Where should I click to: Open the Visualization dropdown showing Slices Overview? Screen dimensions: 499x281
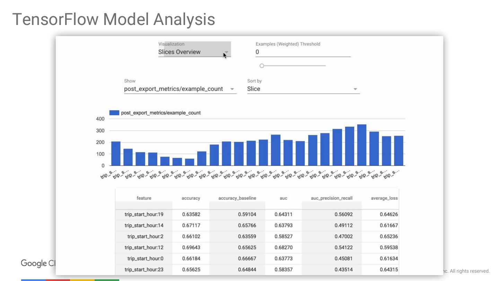click(x=194, y=52)
